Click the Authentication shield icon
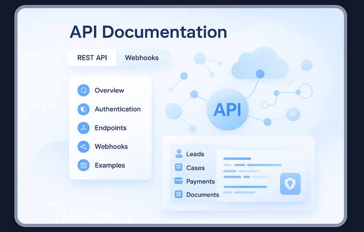 point(83,109)
